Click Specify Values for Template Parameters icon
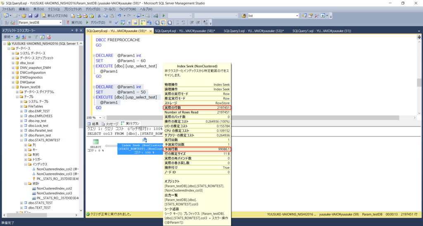The width and height of the screenshot is (423, 226). coord(205,23)
